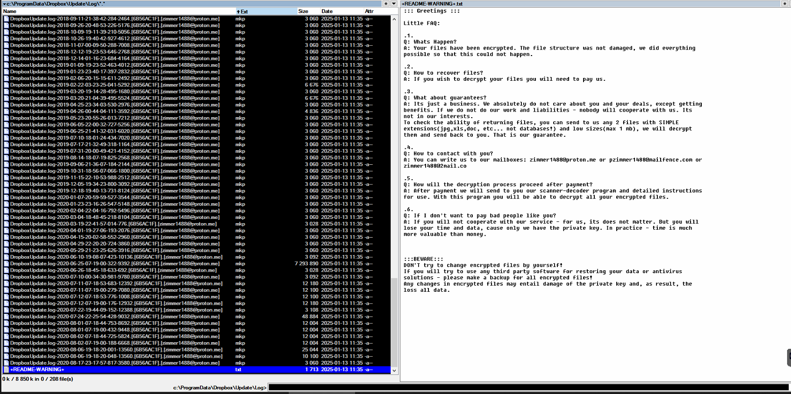791x394 pixels.
Task: Click the file icon of DropboxUpdate.log-2018-09-11-21-38-42-284-2464
Action: click(x=6, y=19)
